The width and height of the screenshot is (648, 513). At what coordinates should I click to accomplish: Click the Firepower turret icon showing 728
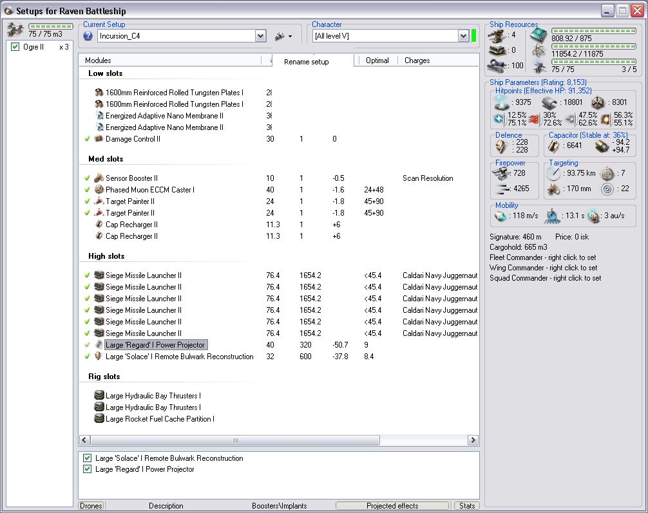pyautogui.click(x=501, y=174)
